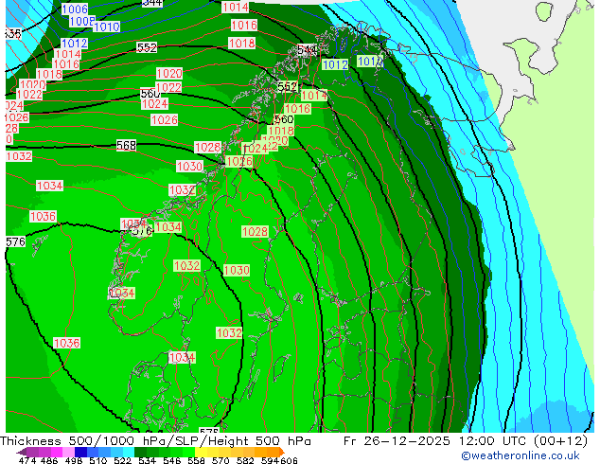Viewport: 600px width, 464px height.
Task: Click the black 568 height contour label
Action: click(x=126, y=146)
